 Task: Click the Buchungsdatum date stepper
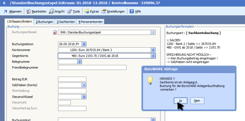(x=84, y=44)
